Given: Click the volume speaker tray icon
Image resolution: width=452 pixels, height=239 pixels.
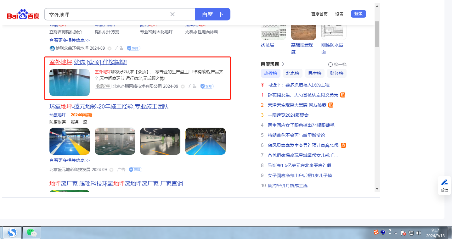Looking at the screenshot, I should (419, 233).
